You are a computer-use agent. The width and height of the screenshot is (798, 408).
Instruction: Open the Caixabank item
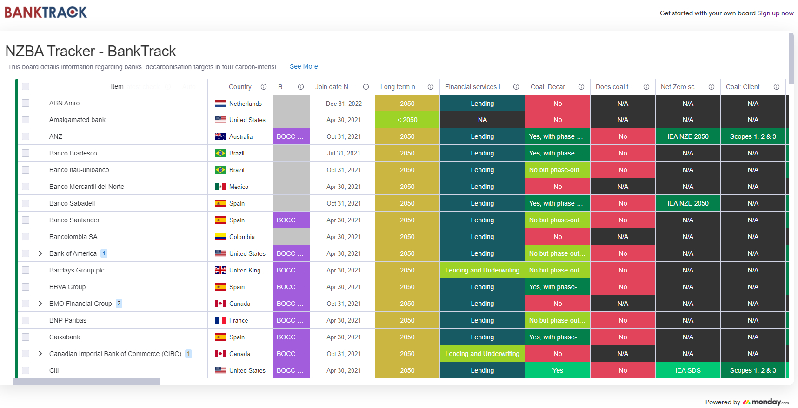[x=65, y=337]
